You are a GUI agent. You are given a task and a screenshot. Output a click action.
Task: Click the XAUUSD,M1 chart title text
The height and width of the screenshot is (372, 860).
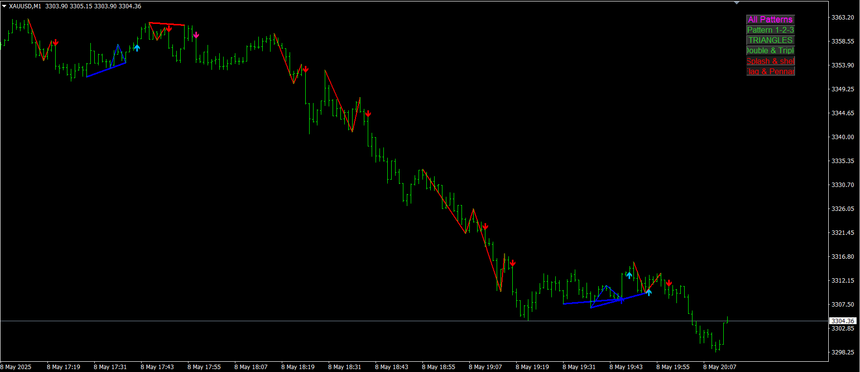[x=25, y=6]
